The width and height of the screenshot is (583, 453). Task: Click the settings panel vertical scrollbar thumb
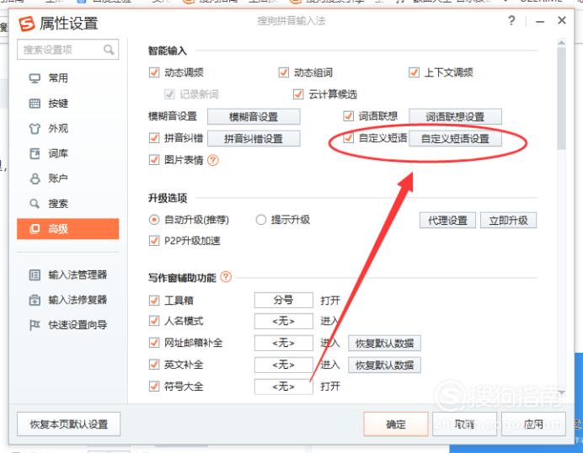click(561, 98)
